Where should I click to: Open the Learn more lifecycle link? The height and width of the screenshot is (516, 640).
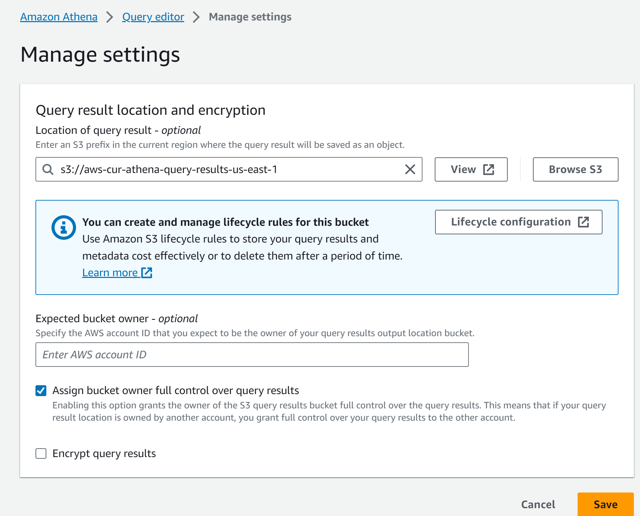110,272
